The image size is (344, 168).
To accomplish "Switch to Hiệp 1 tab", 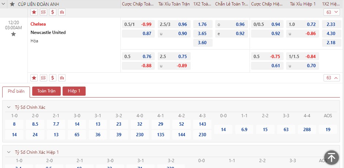I will click(74, 91).
